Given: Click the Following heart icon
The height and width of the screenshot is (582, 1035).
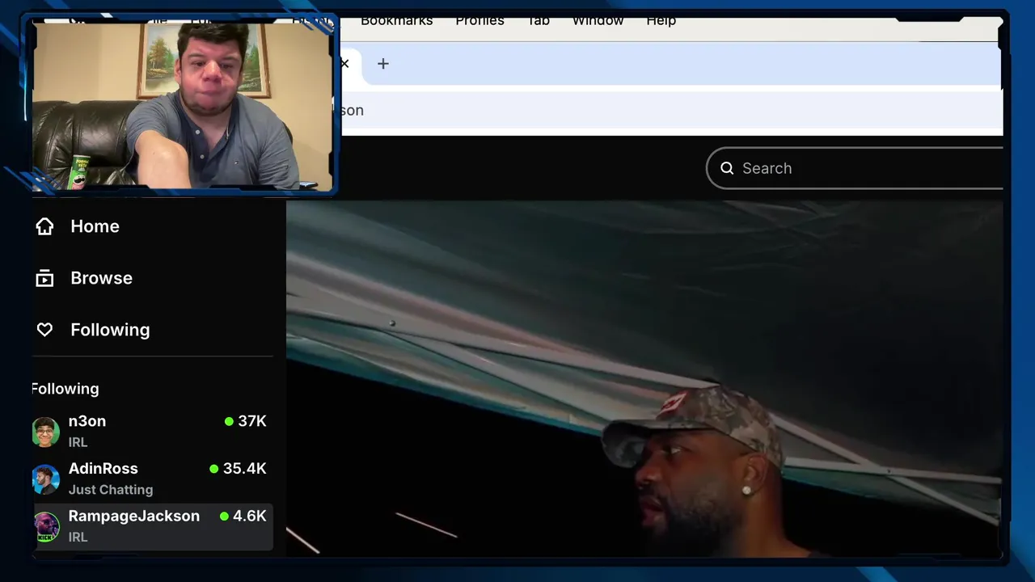Looking at the screenshot, I should point(44,330).
